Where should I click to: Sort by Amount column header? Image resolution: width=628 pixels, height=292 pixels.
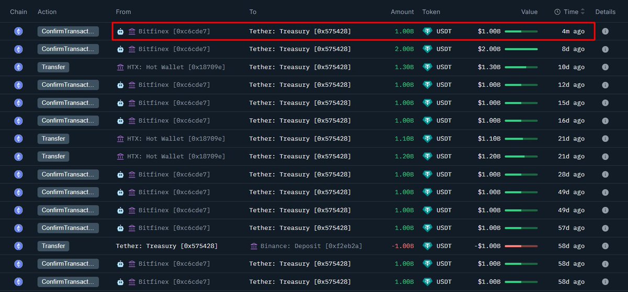(x=402, y=11)
